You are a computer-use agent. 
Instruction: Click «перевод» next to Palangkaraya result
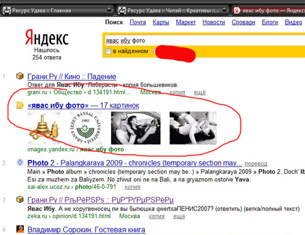(x=256, y=164)
